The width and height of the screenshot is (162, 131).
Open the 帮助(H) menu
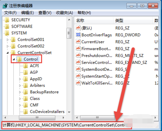click(x=84, y=13)
